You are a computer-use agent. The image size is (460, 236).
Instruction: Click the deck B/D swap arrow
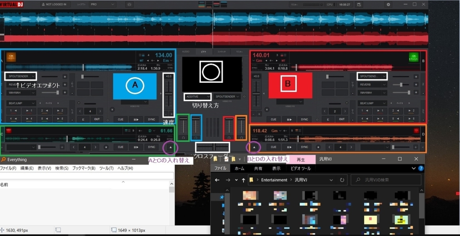(x=254, y=147)
